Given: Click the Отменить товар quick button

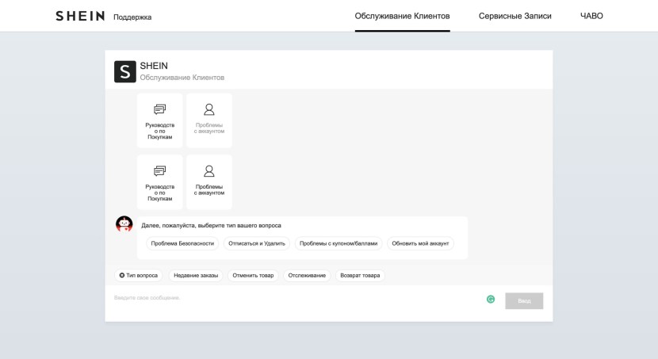Looking at the screenshot, I should pyautogui.click(x=253, y=275).
